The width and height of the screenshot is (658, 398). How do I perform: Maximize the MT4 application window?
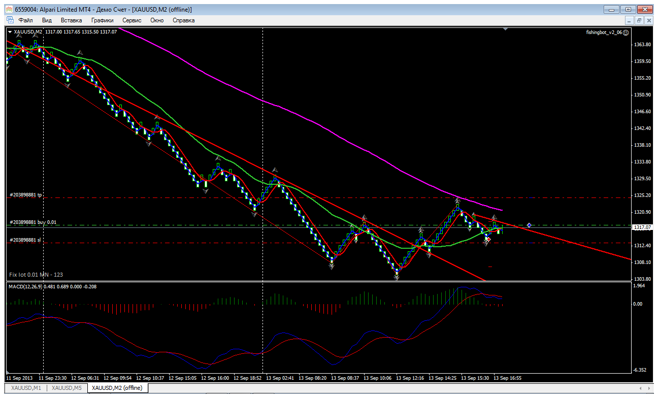coord(628,9)
